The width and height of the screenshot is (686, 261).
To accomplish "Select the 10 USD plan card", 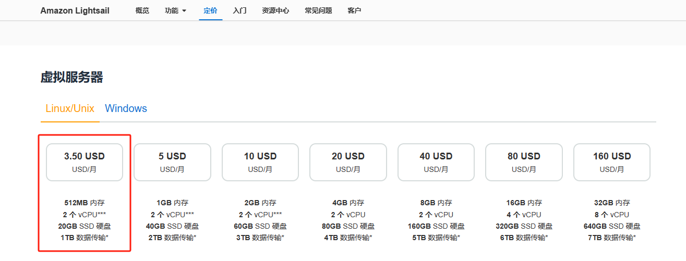I will click(260, 162).
